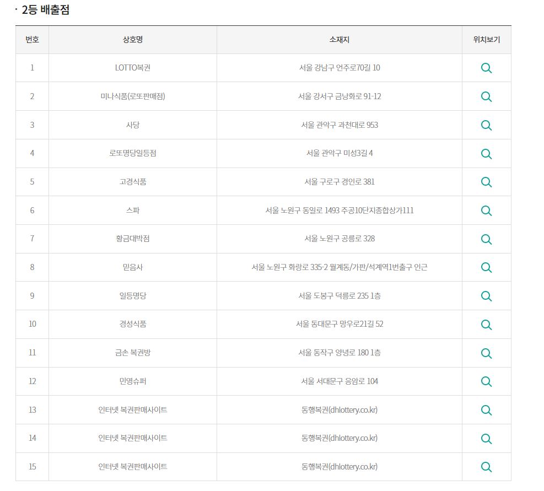The width and height of the screenshot is (544, 491).
Task: Click the location magnifier for LOTTO복권
Action: pos(486,68)
